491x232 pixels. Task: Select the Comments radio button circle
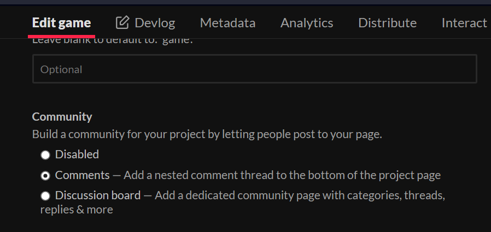point(45,176)
